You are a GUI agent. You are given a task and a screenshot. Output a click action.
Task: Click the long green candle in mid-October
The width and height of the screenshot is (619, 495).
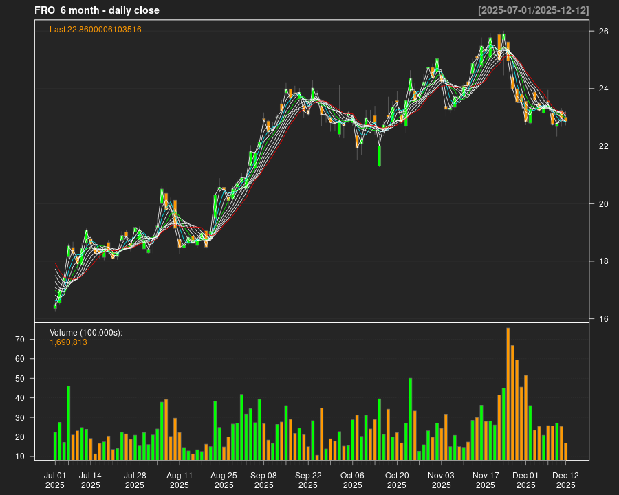(379, 155)
